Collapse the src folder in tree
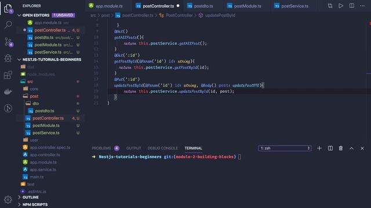 30,81
